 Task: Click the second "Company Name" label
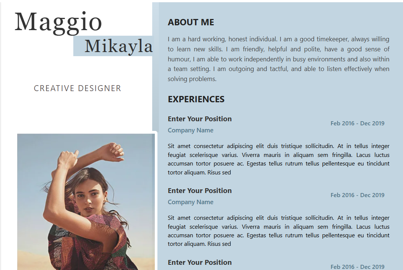coord(191,202)
